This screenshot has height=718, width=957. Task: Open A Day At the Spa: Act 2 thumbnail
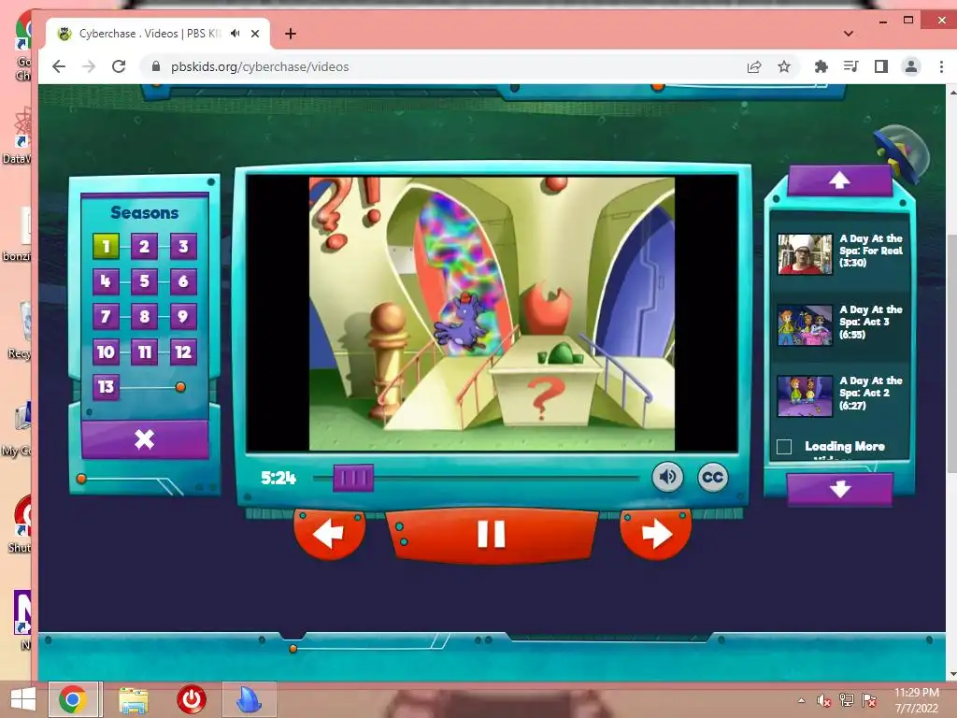pos(805,395)
